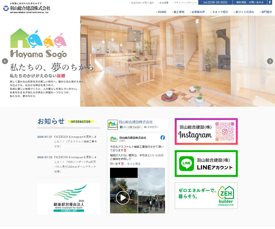Open 会社概要 link
The image size is (275, 229).
(x=163, y=3)
